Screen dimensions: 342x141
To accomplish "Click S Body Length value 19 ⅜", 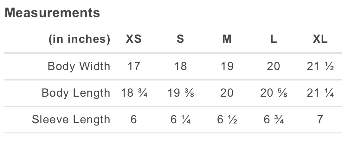I will (180, 93).
